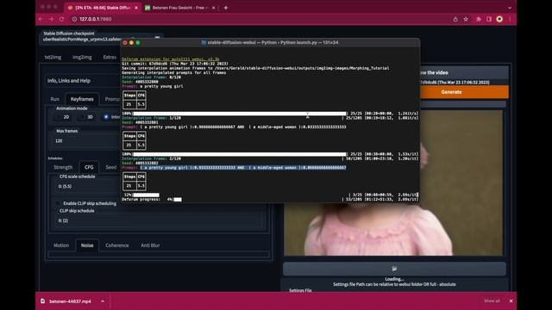The height and width of the screenshot is (310, 552).
Task: Go back using the browser back arrow
Action: click(41, 19)
